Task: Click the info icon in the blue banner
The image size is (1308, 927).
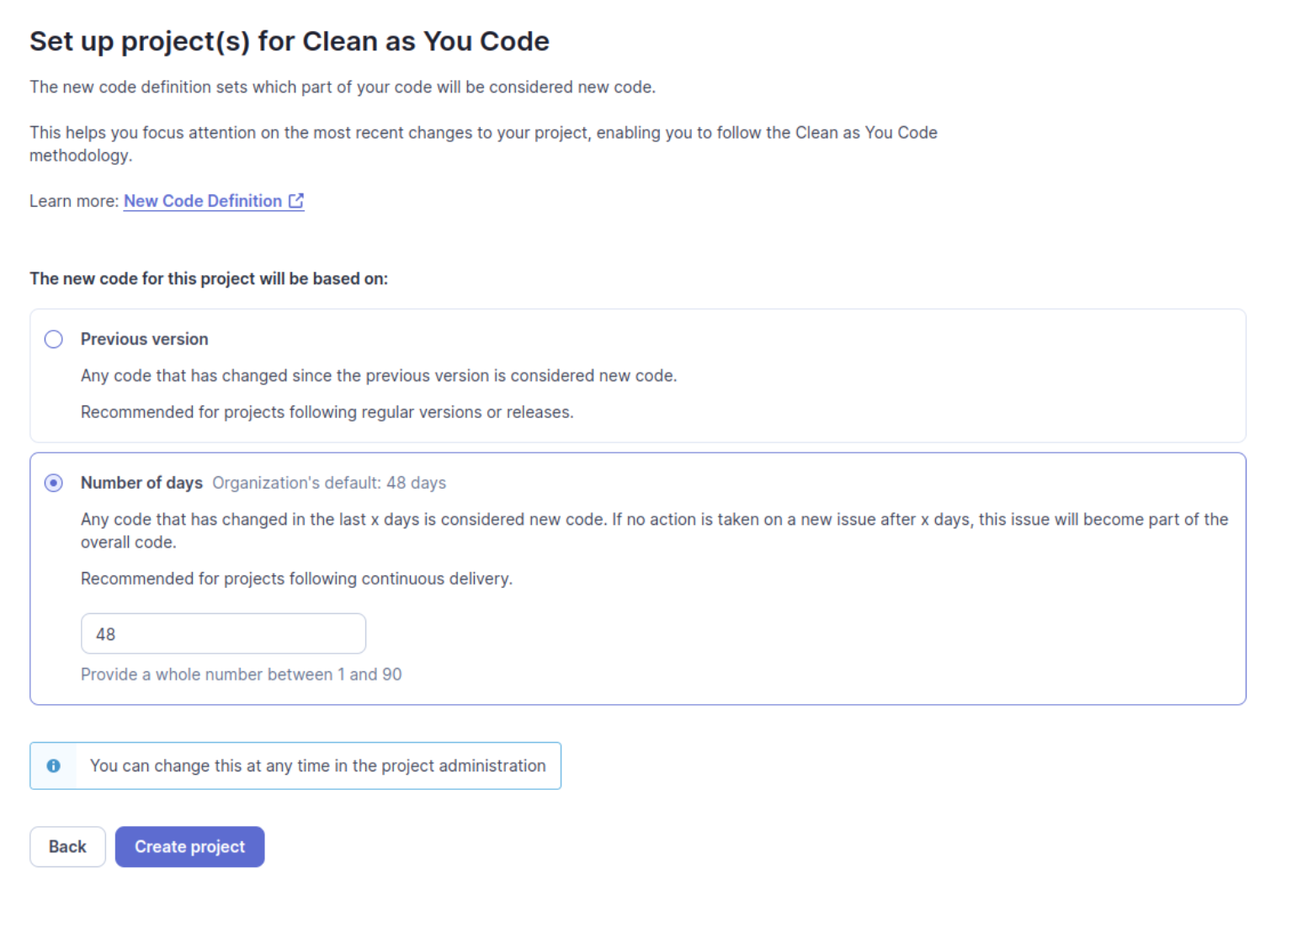Action: pyautogui.click(x=54, y=765)
